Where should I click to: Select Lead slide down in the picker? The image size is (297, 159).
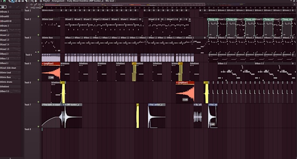point(10,68)
